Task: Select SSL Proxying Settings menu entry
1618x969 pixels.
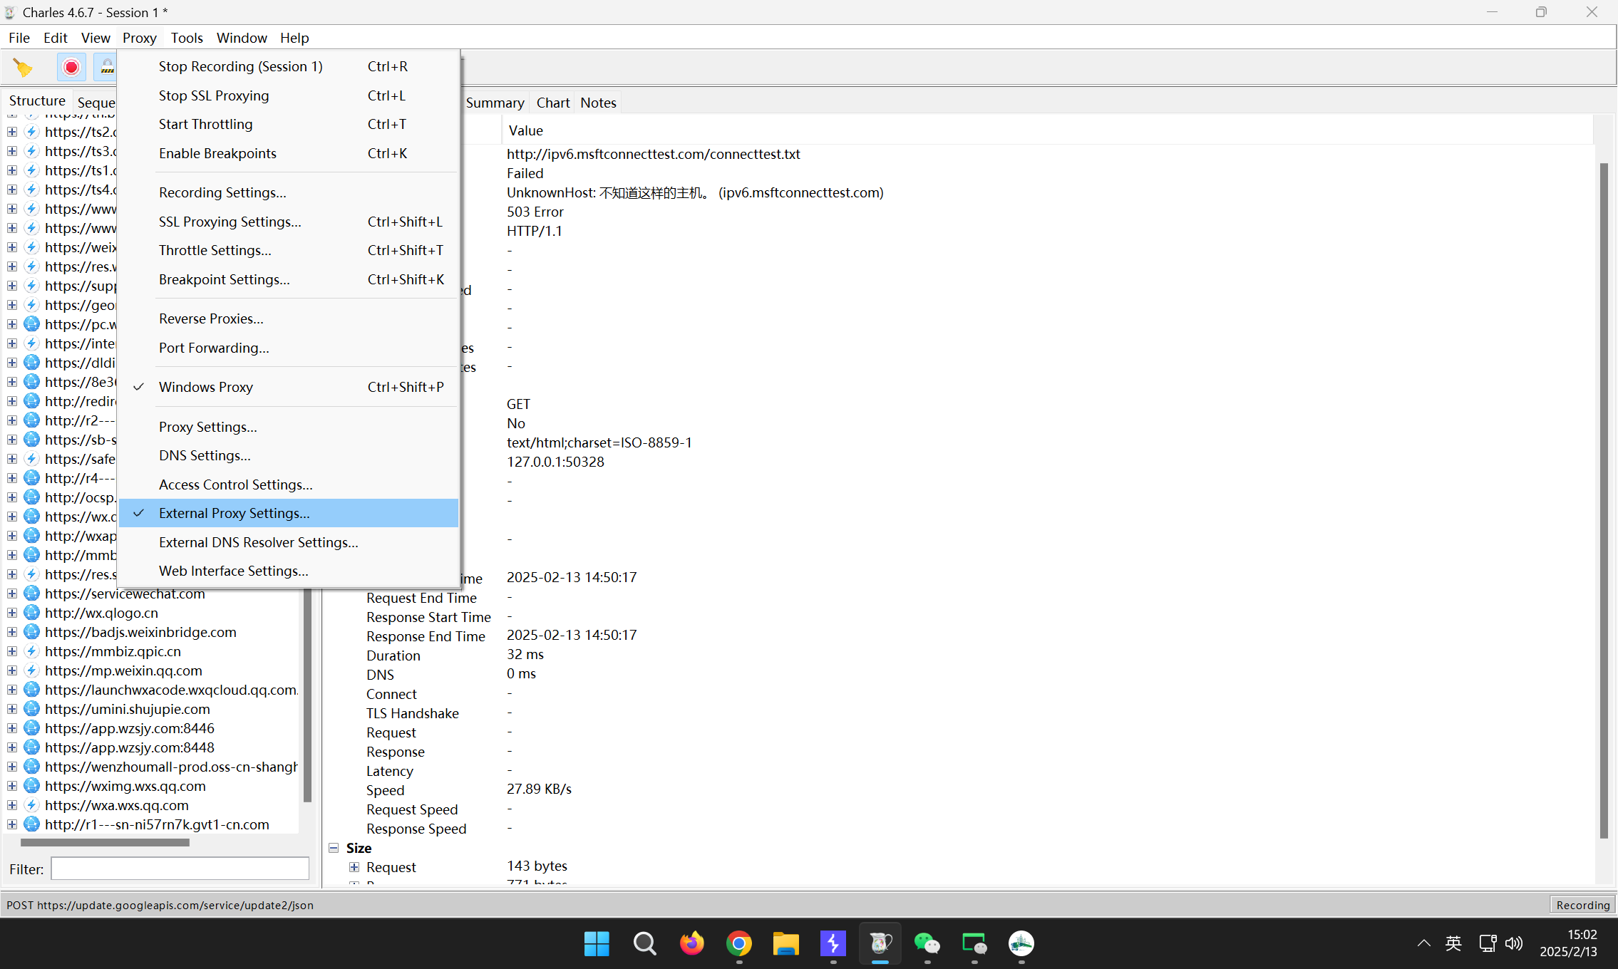Action: tap(230, 222)
